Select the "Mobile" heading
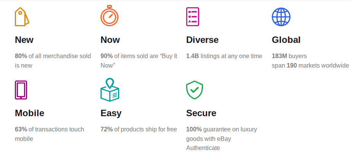Image resolution: width=351 pixels, height=161 pixels. pyautogui.click(x=30, y=113)
